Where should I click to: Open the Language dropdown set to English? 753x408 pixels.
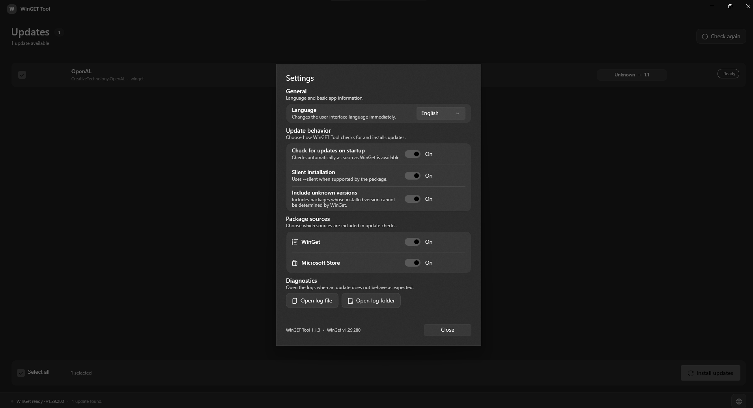pyautogui.click(x=441, y=113)
